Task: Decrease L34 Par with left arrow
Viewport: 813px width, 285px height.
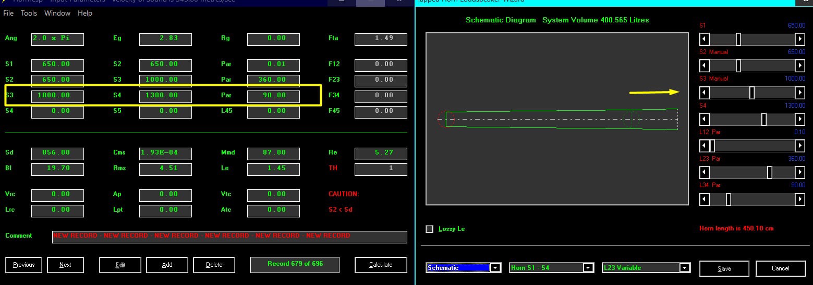Action: pos(705,199)
